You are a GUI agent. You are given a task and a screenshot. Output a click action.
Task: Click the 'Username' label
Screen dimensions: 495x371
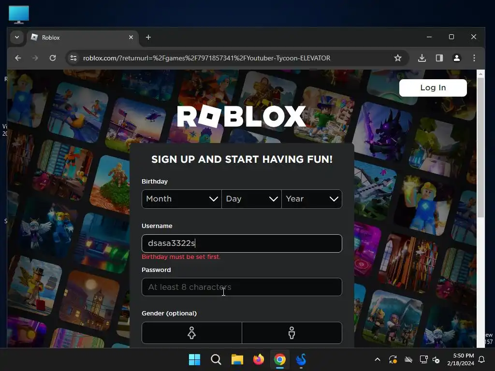coord(157,226)
